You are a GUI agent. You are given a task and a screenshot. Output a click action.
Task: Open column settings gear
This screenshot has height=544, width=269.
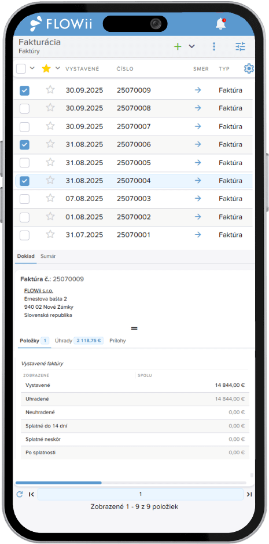pyautogui.click(x=249, y=69)
